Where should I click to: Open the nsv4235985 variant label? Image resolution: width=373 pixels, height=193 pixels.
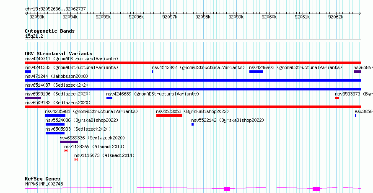92,111
